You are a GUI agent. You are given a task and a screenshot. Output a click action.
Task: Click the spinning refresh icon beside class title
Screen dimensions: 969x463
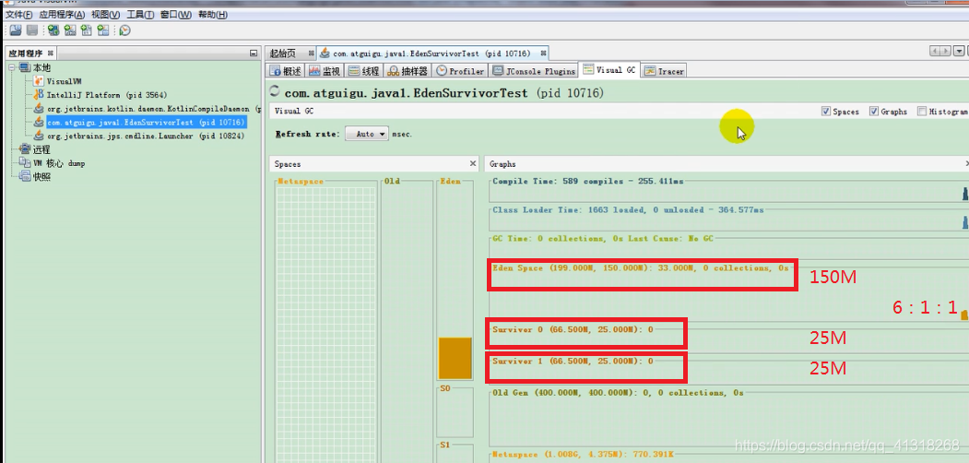tap(276, 91)
